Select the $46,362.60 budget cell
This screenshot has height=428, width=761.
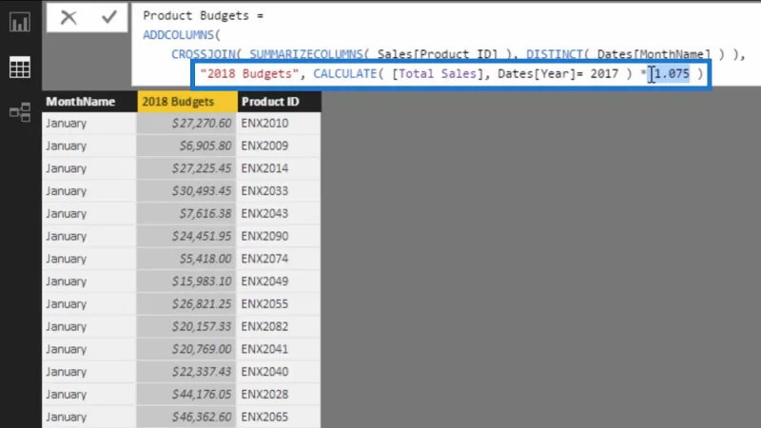pos(186,417)
